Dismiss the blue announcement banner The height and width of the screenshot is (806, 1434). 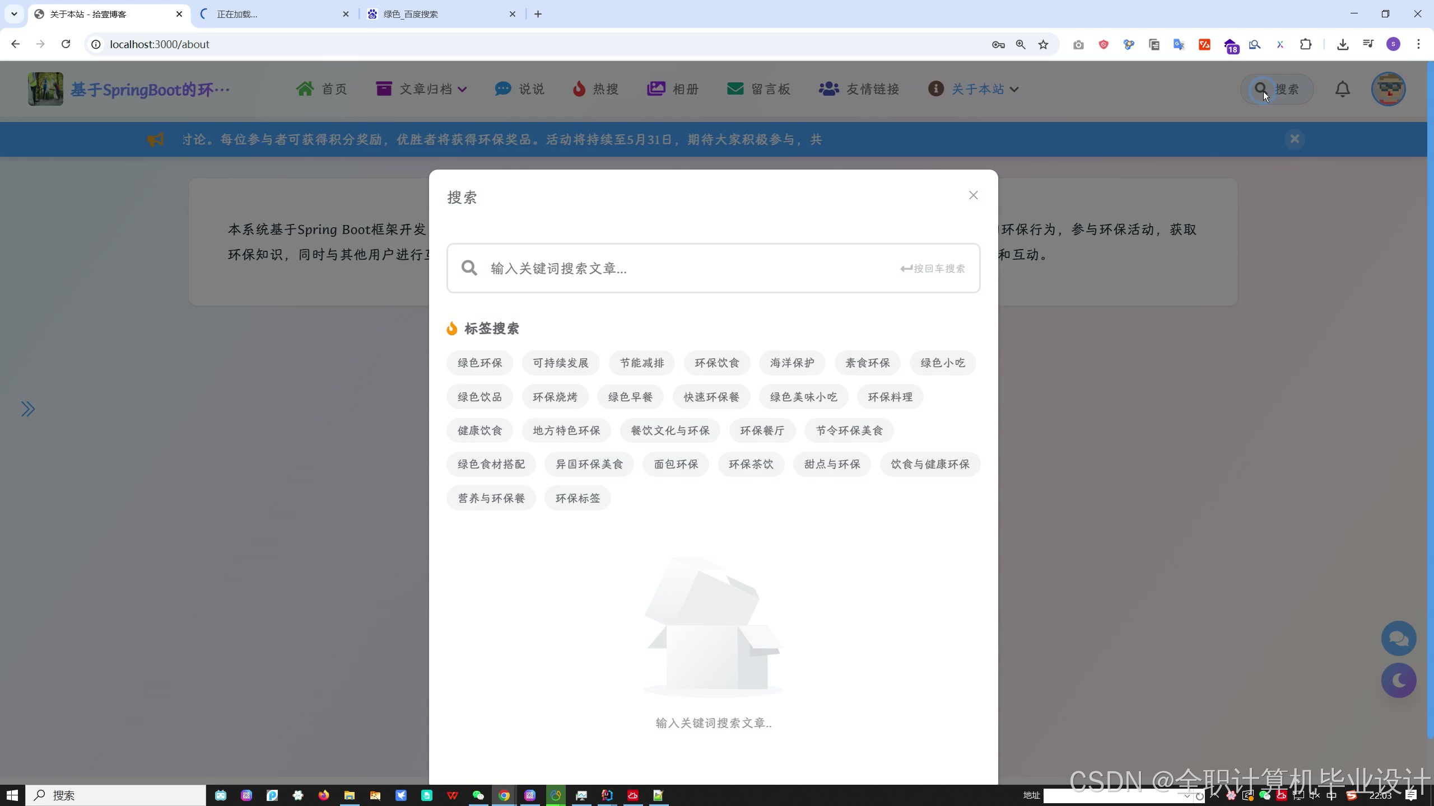tap(1294, 139)
